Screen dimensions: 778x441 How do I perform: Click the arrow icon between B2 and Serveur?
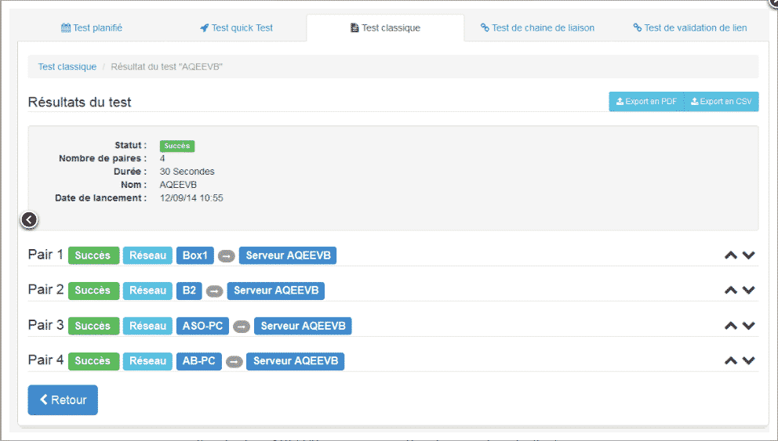pyautogui.click(x=214, y=291)
